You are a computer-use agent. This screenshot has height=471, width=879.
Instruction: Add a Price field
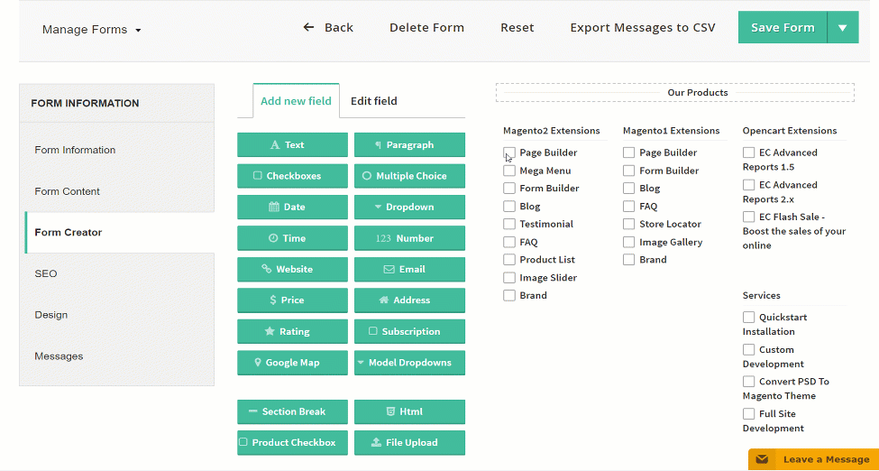click(292, 300)
